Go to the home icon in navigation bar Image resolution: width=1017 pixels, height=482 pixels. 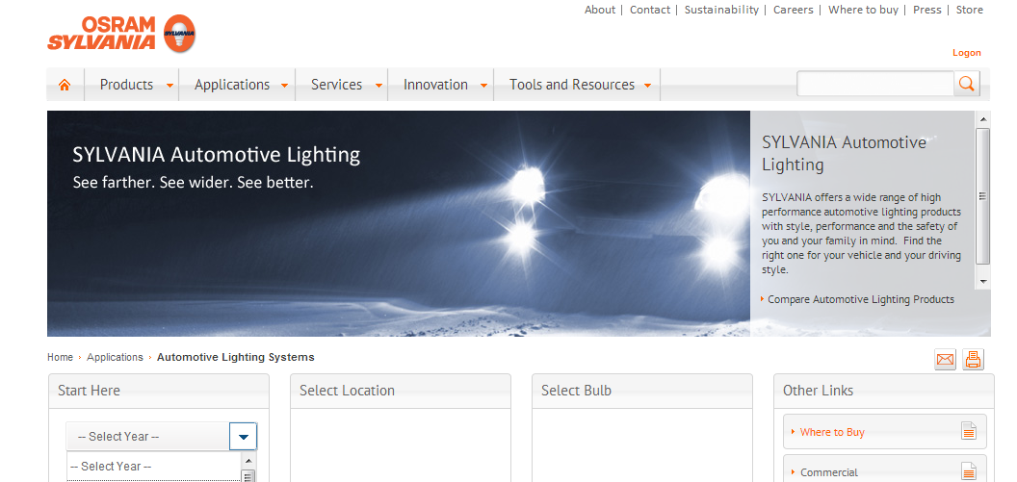(x=65, y=85)
